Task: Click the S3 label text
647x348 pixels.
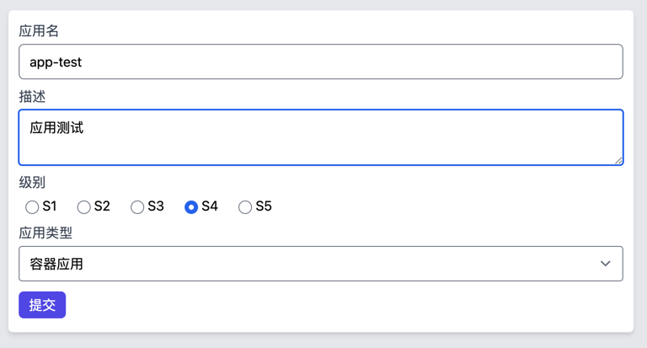Action: pyautogui.click(x=156, y=206)
